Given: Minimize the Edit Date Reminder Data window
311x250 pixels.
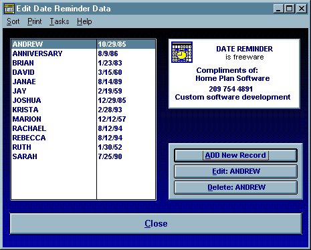Looking at the screenshot, I should tap(278, 9).
